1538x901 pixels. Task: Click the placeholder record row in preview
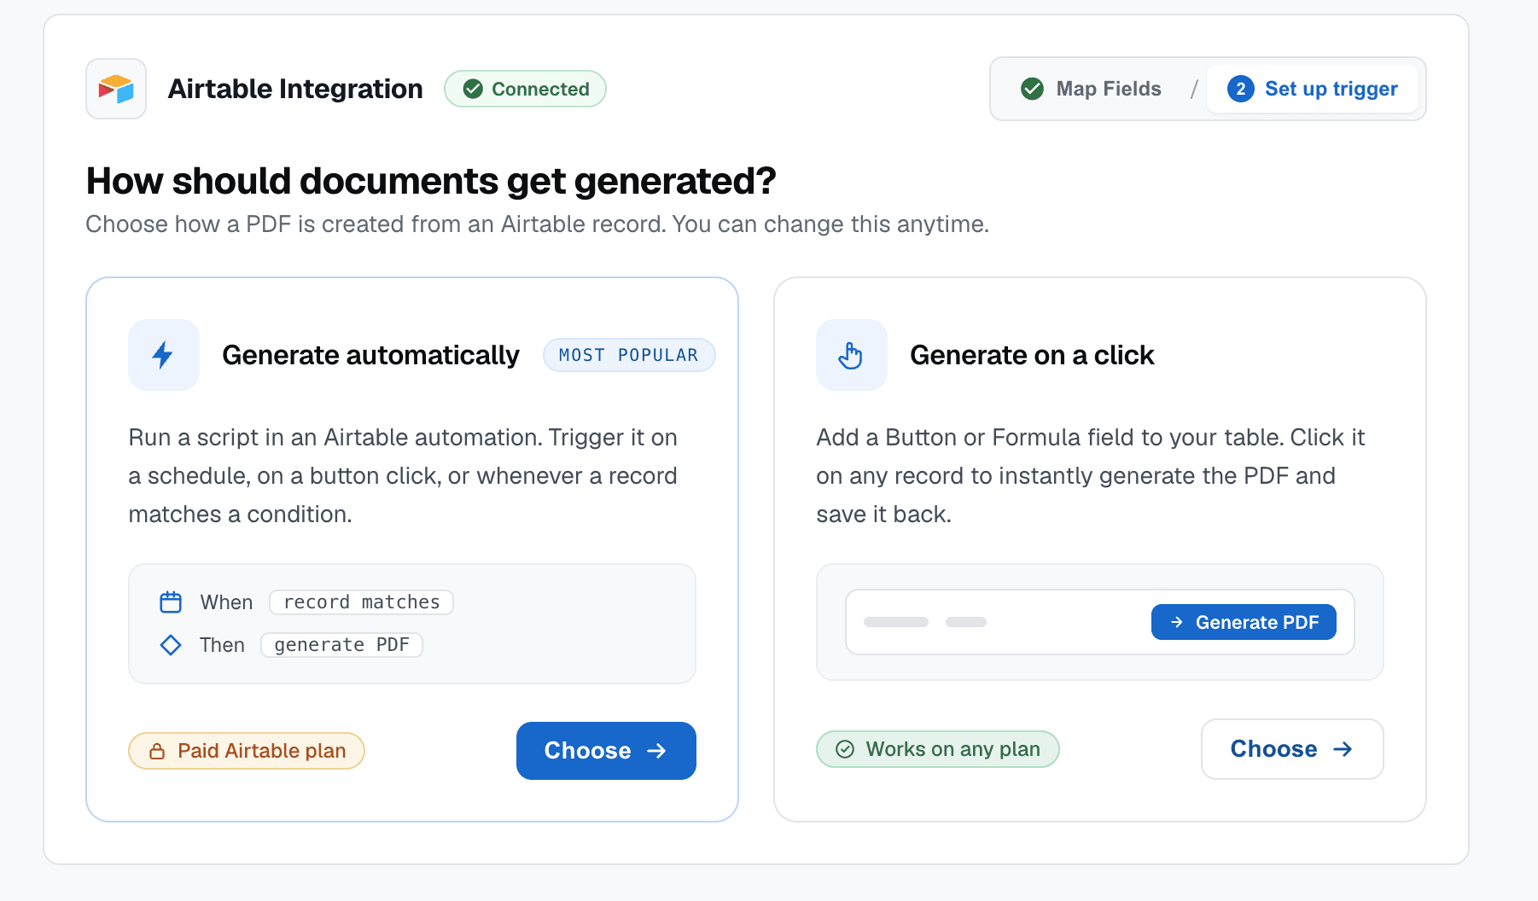(1100, 622)
